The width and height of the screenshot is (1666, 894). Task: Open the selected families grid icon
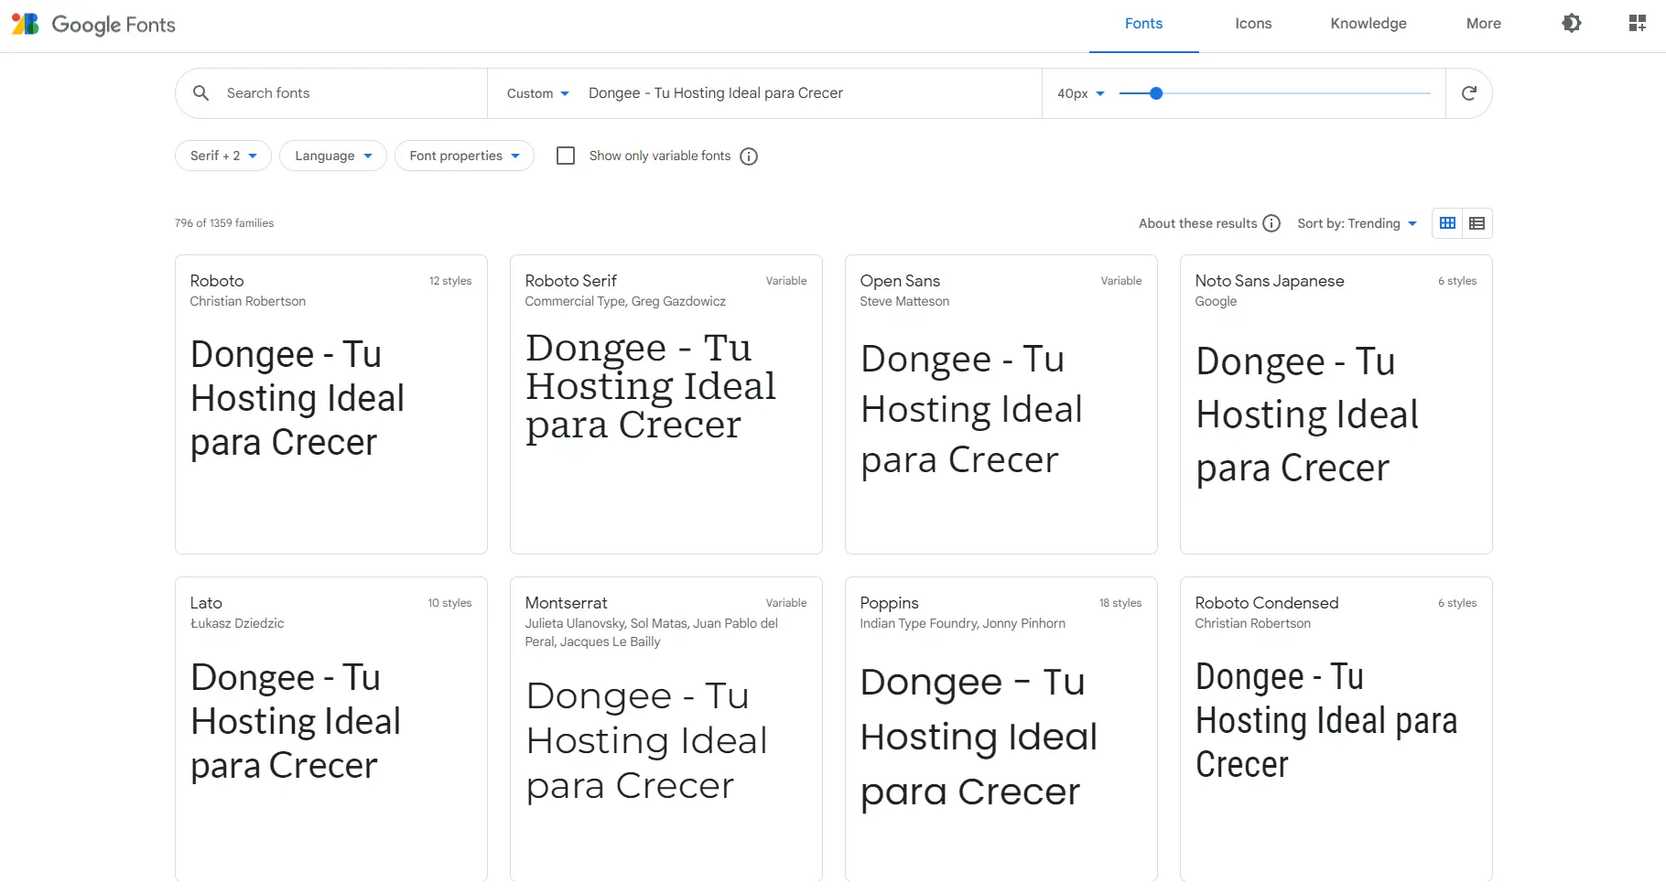(x=1638, y=24)
